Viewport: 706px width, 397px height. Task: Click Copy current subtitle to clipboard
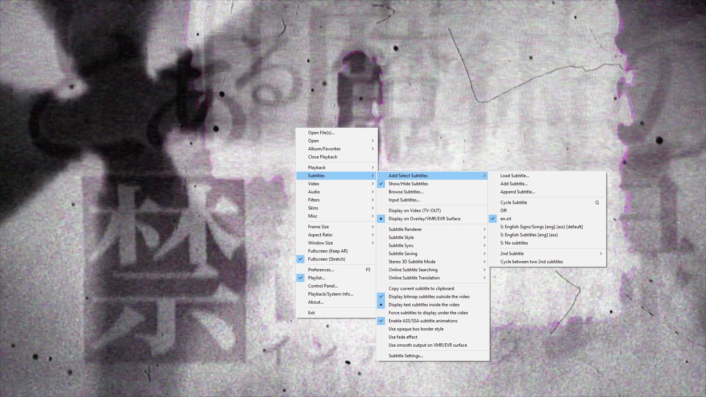(x=421, y=289)
